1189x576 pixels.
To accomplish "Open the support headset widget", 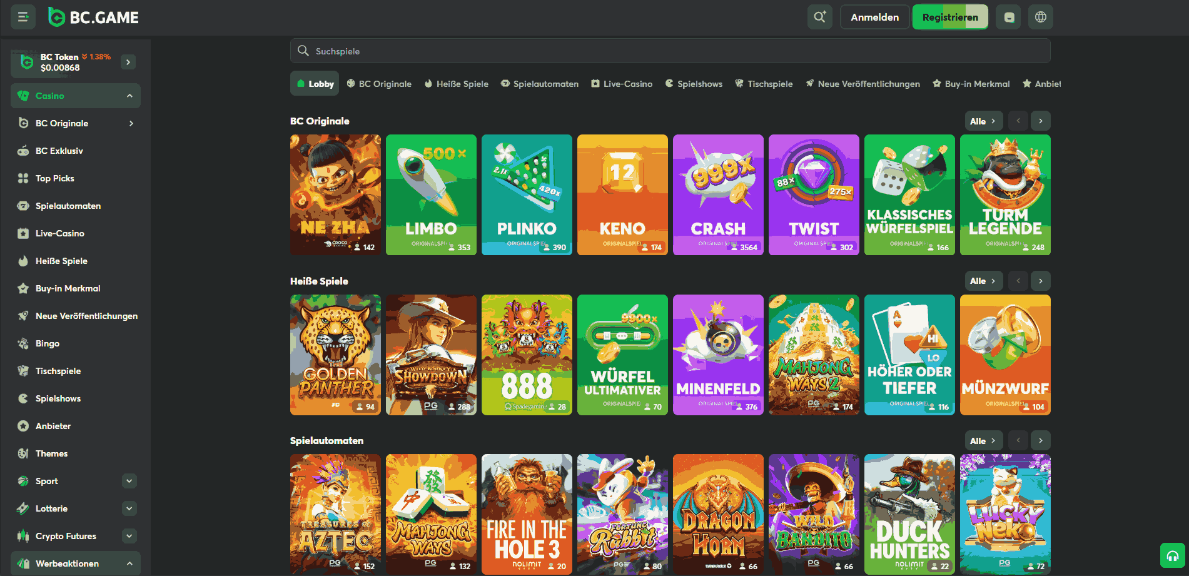I will pos(1173,555).
